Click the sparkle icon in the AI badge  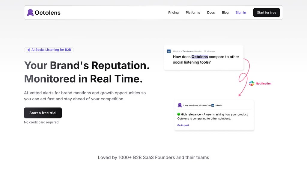coord(29,50)
